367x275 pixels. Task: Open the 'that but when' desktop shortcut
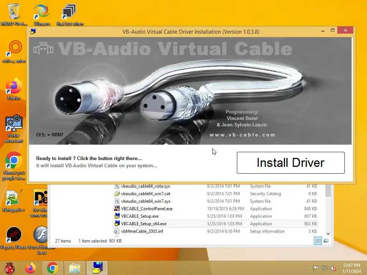tap(70, 14)
